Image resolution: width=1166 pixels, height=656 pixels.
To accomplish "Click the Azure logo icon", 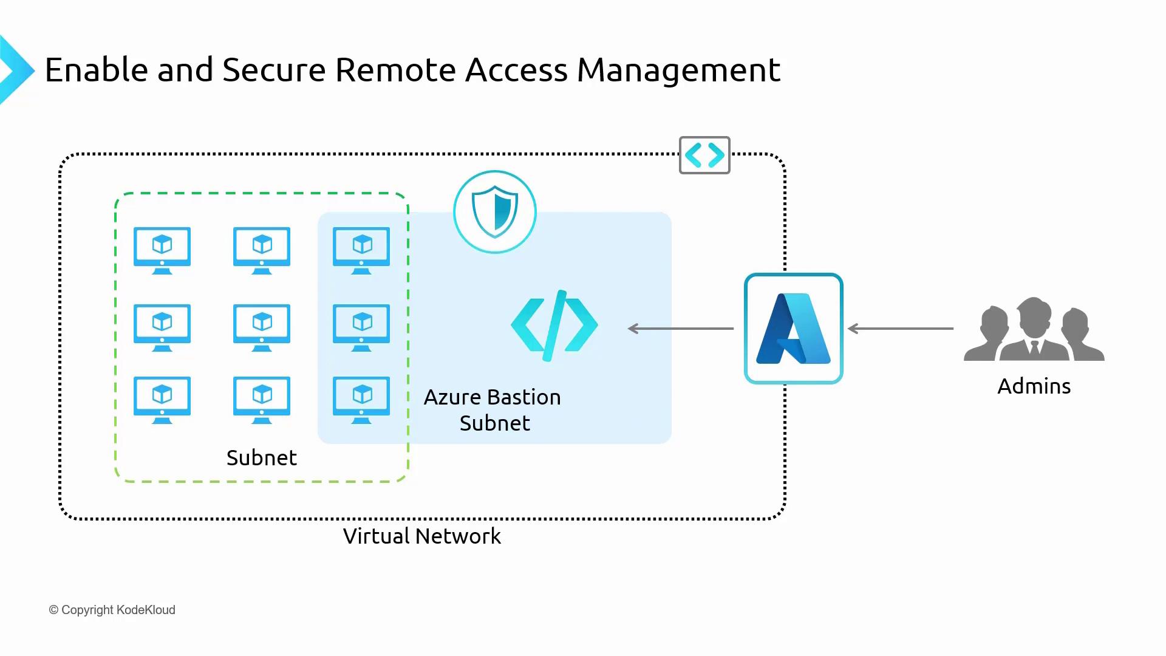I will [793, 329].
